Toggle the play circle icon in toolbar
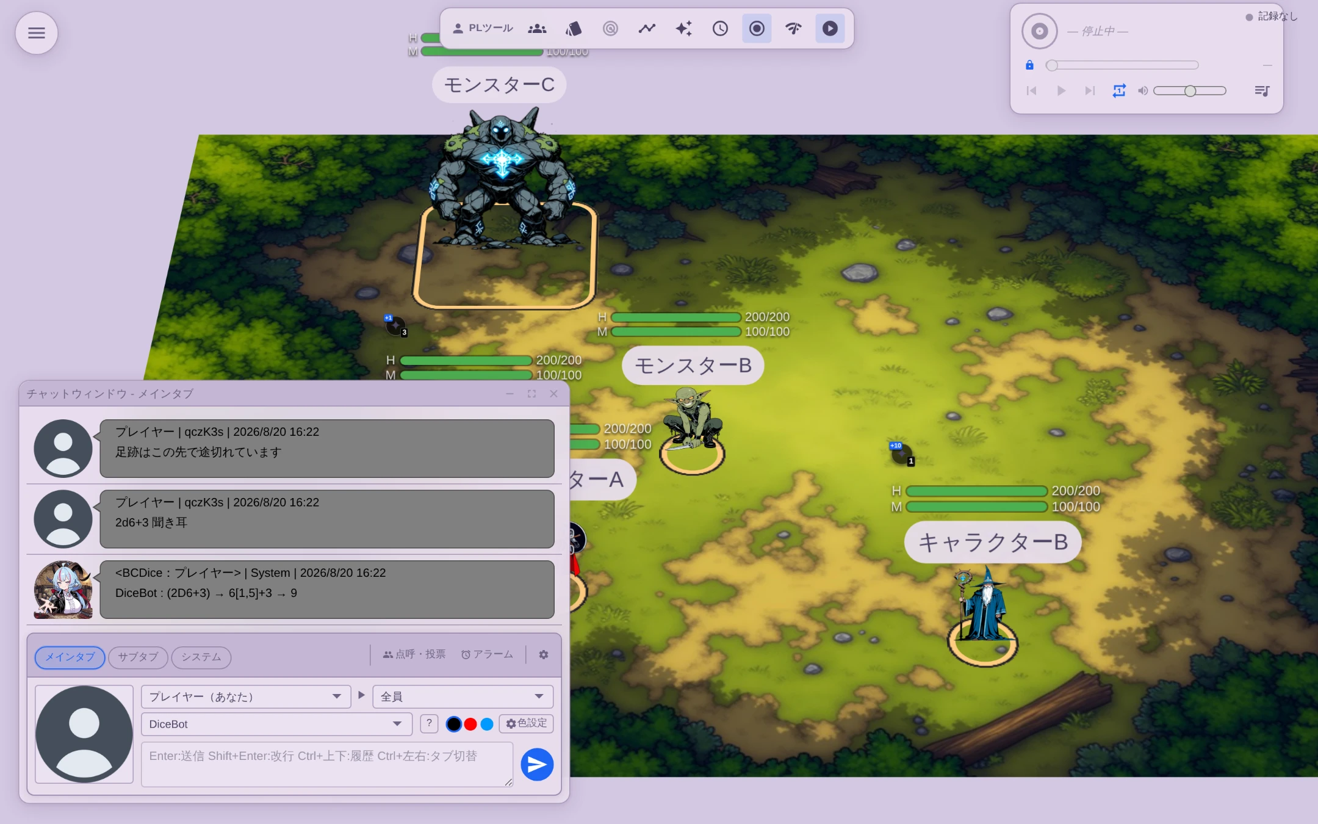This screenshot has width=1318, height=824. [830, 28]
